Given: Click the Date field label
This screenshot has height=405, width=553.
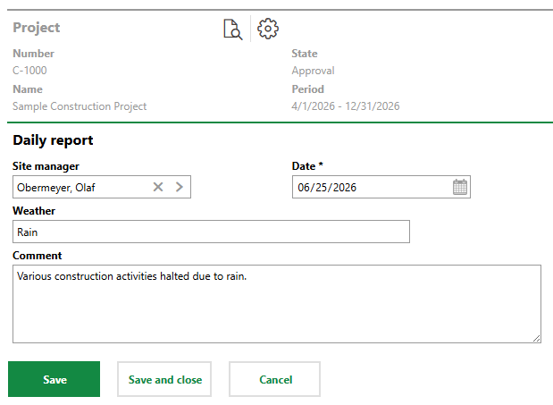Looking at the screenshot, I should click(307, 165).
